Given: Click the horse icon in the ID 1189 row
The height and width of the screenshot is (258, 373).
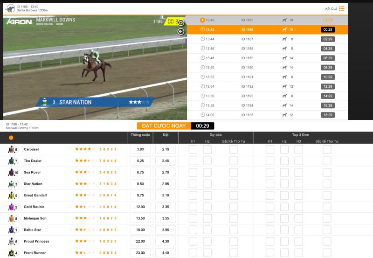Looking at the screenshot, I should point(284,58).
